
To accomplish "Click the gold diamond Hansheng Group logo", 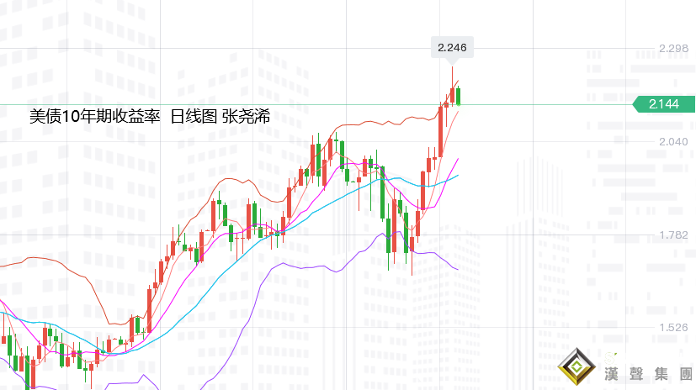I will (x=576, y=368).
